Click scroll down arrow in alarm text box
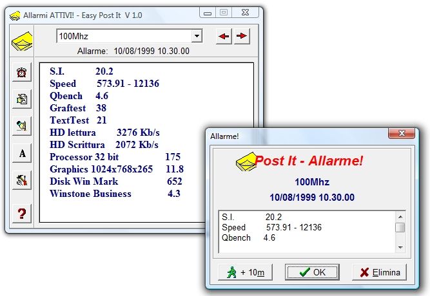The height and width of the screenshot is (296, 430). pyautogui.click(x=400, y=247)
